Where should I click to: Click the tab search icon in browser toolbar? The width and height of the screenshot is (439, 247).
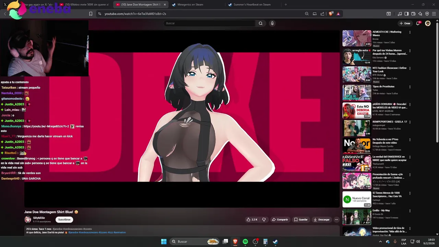point(389,14)
